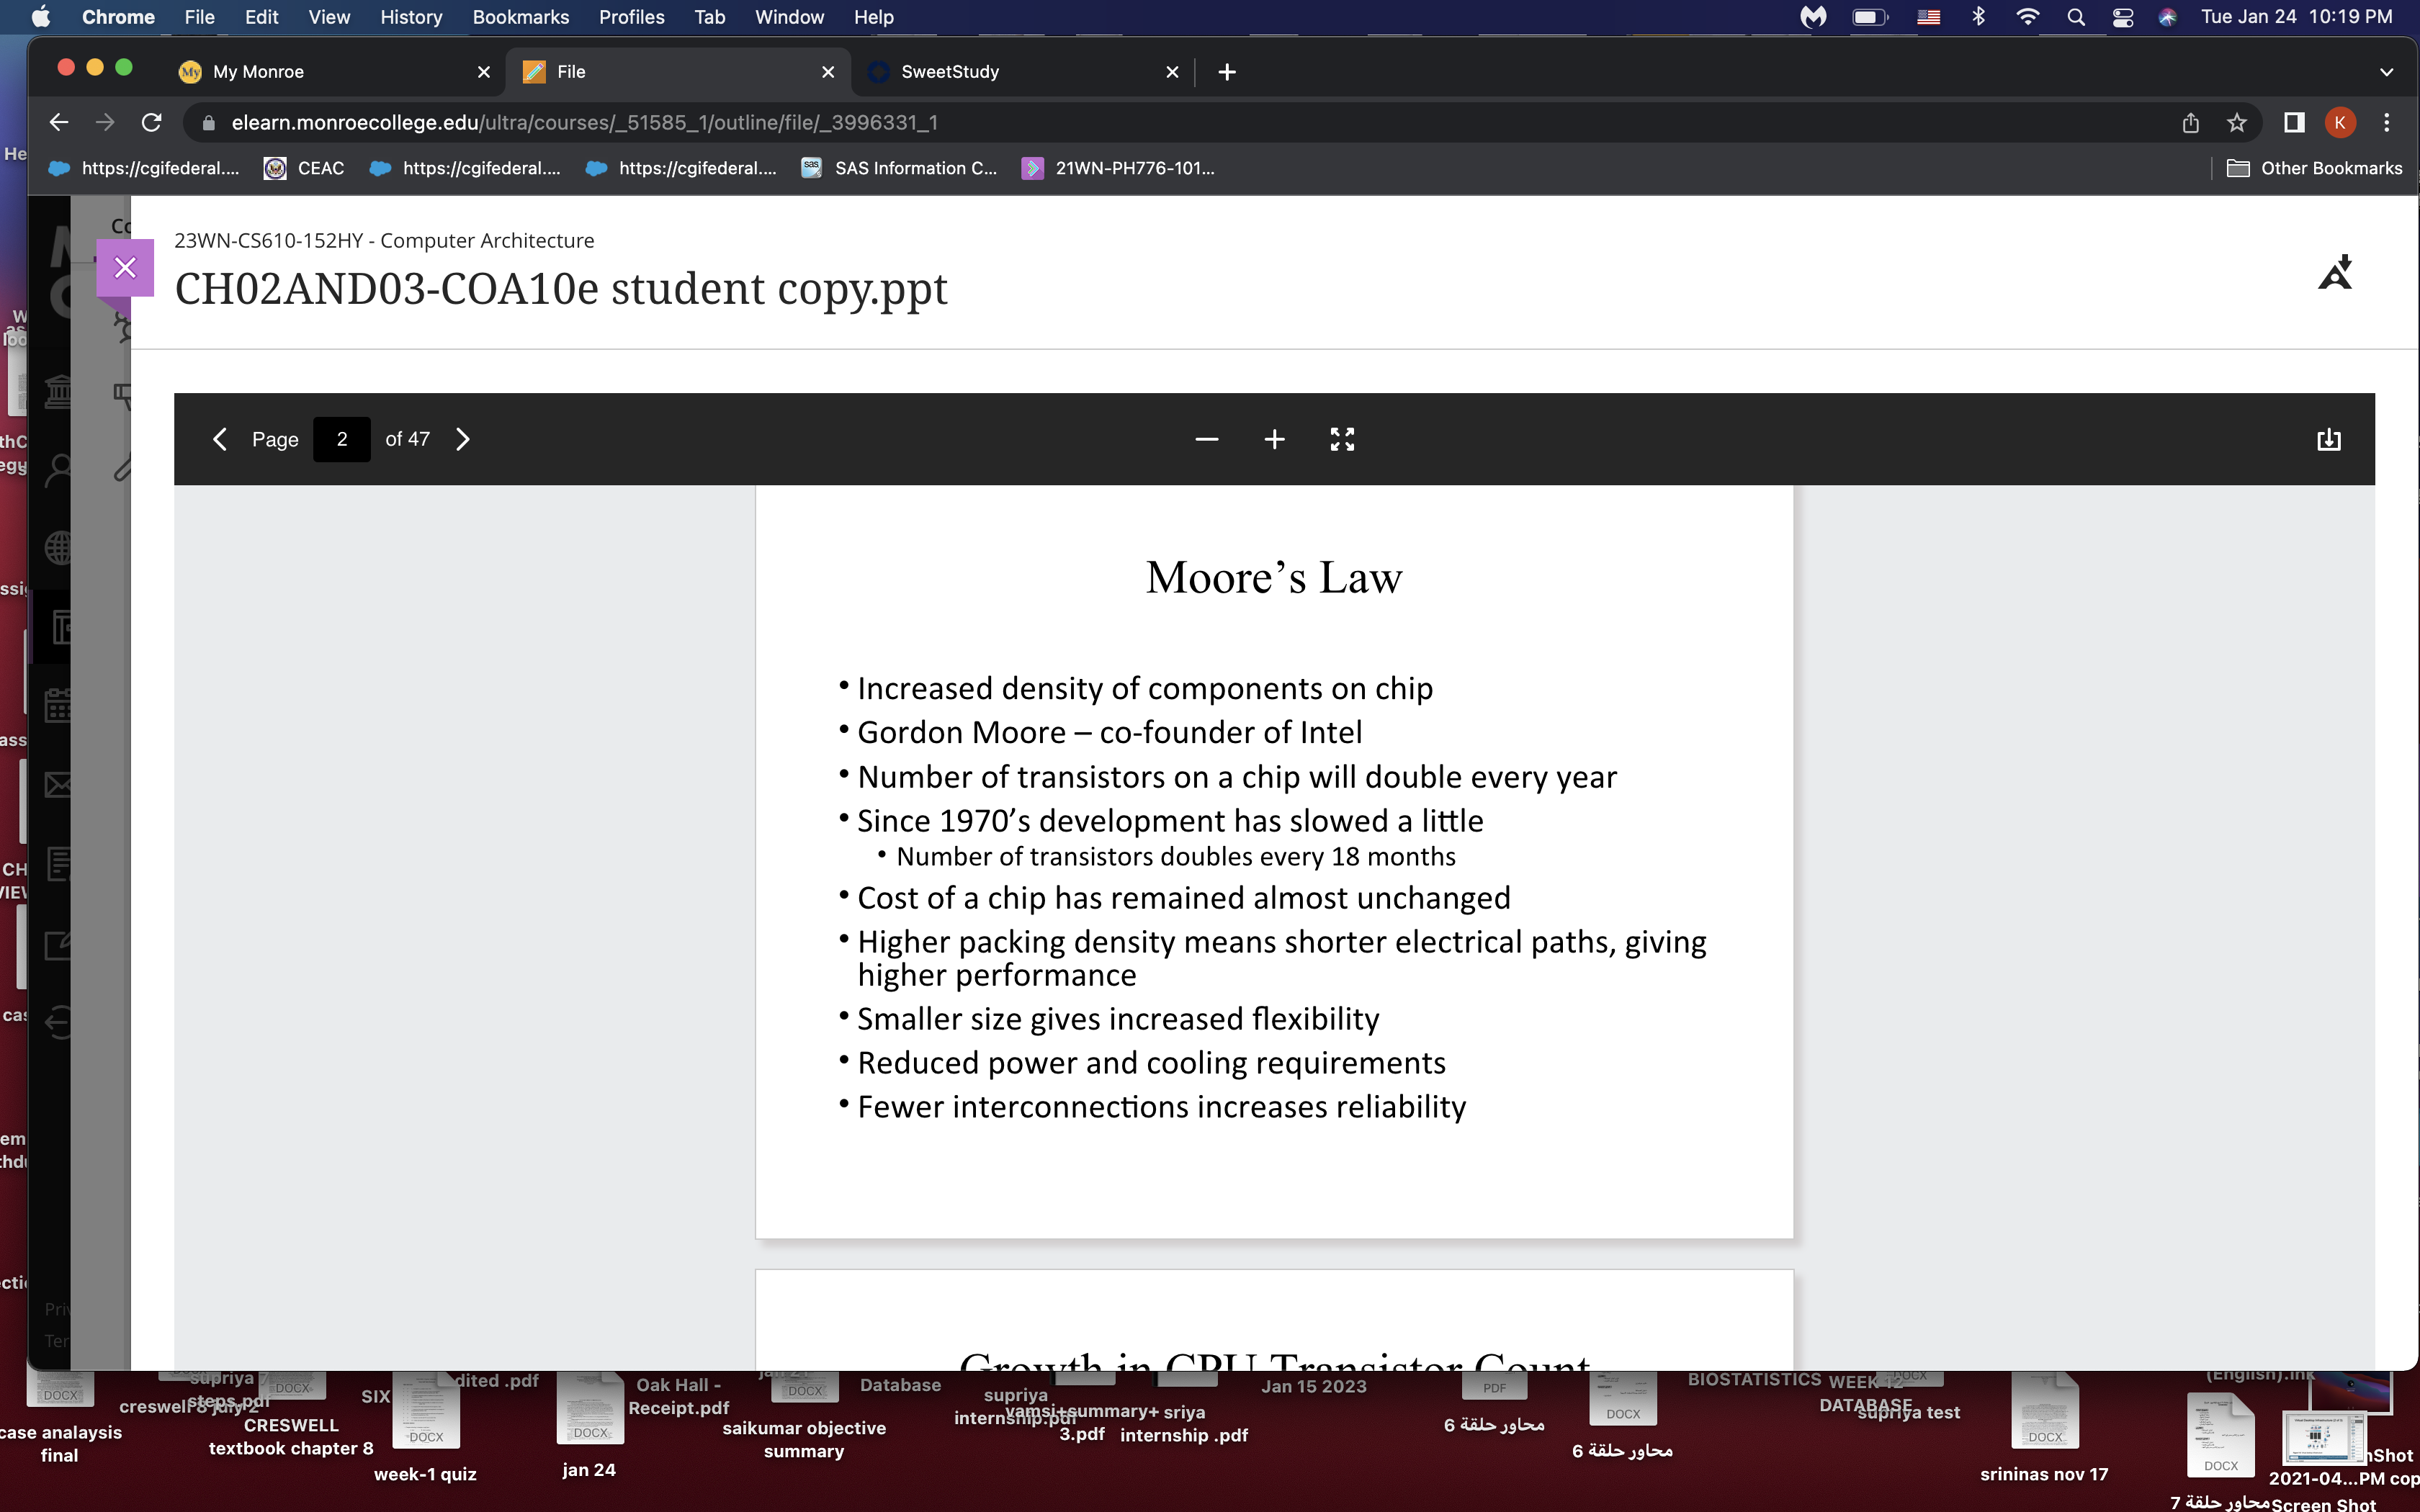This screenshot has width=2420, height=1512.
Task: Bookmark this page with the star icon
Action: click(2237, 122)
